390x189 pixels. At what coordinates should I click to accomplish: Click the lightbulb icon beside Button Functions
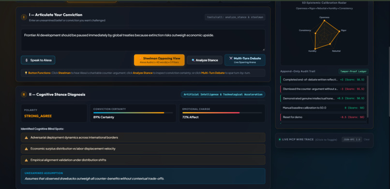click(x=26, y=73)
